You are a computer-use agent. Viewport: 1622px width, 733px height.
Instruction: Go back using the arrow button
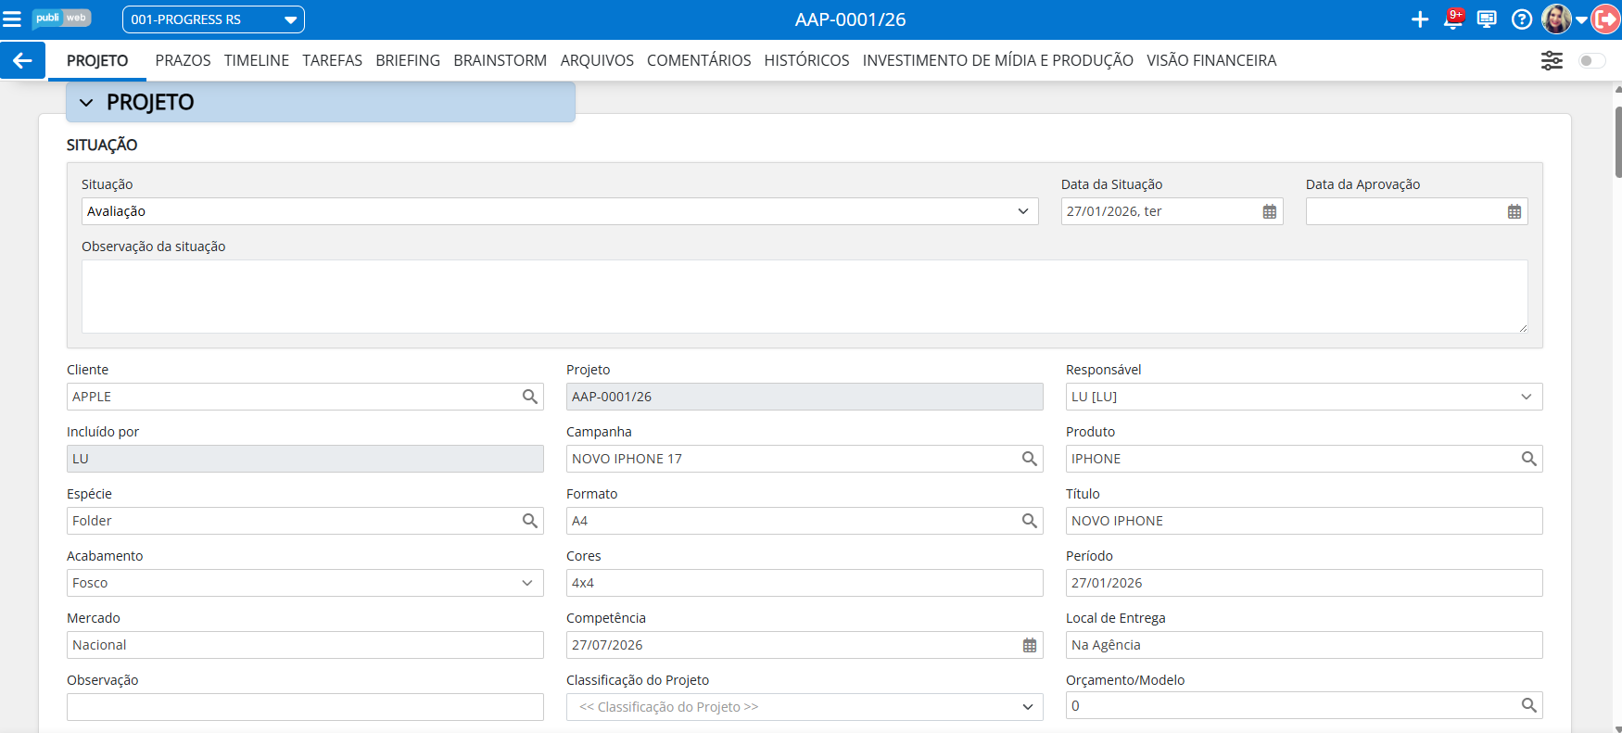tap(22, 60)
